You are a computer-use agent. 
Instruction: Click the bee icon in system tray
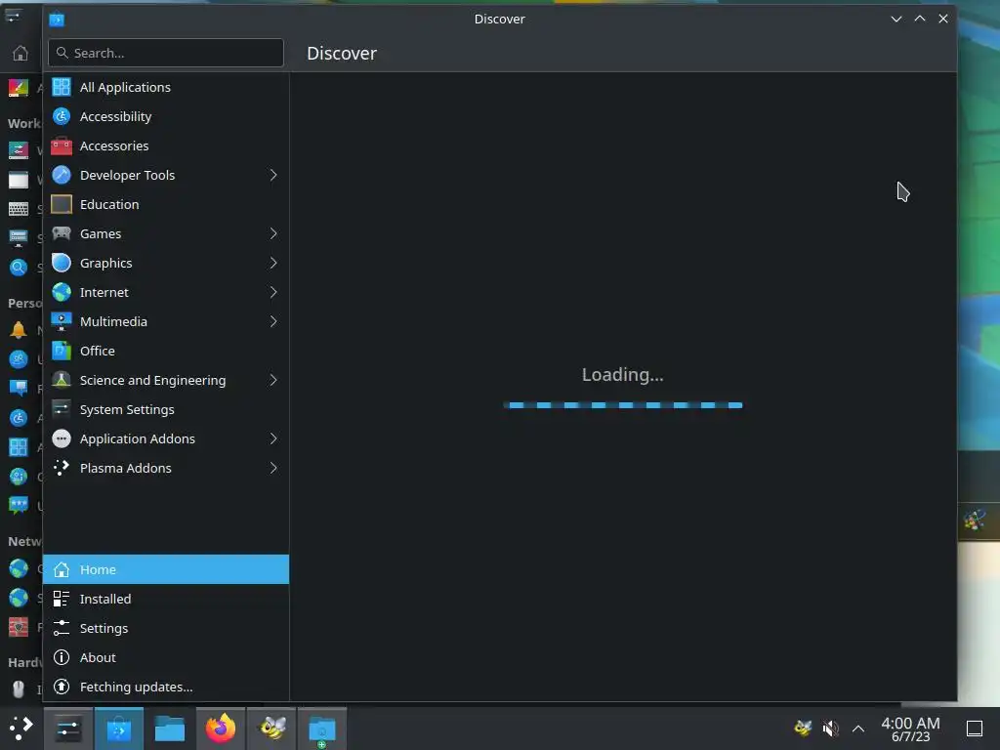803,729
